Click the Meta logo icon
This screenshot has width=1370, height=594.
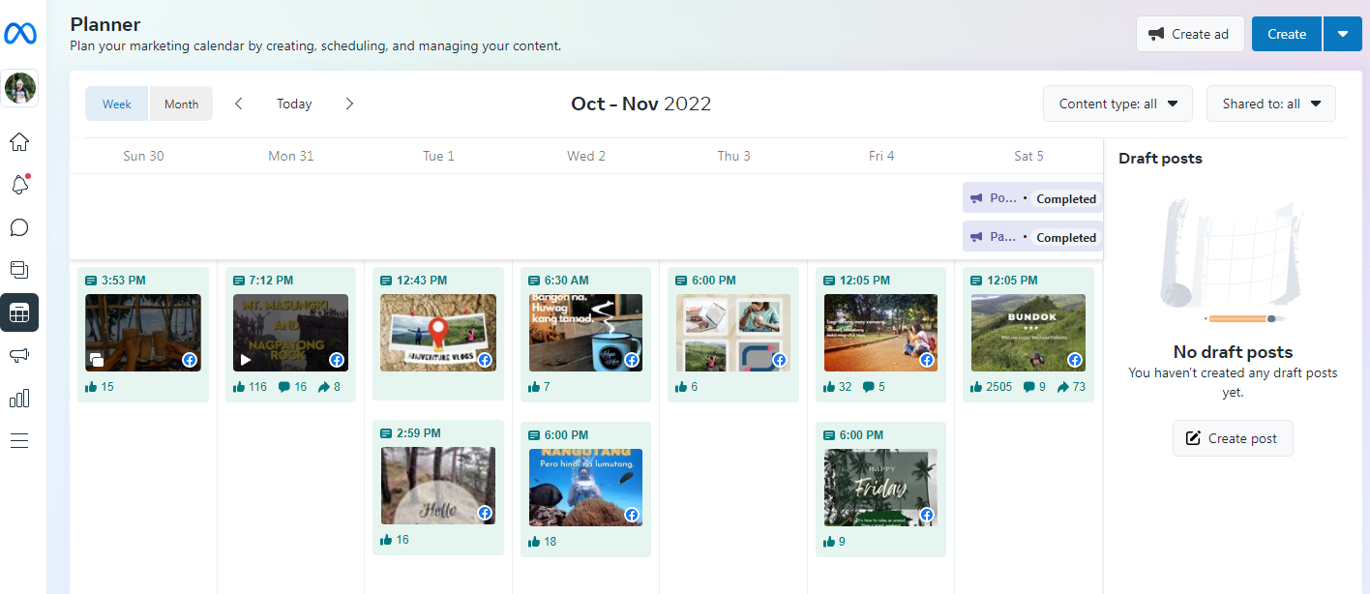19,34
